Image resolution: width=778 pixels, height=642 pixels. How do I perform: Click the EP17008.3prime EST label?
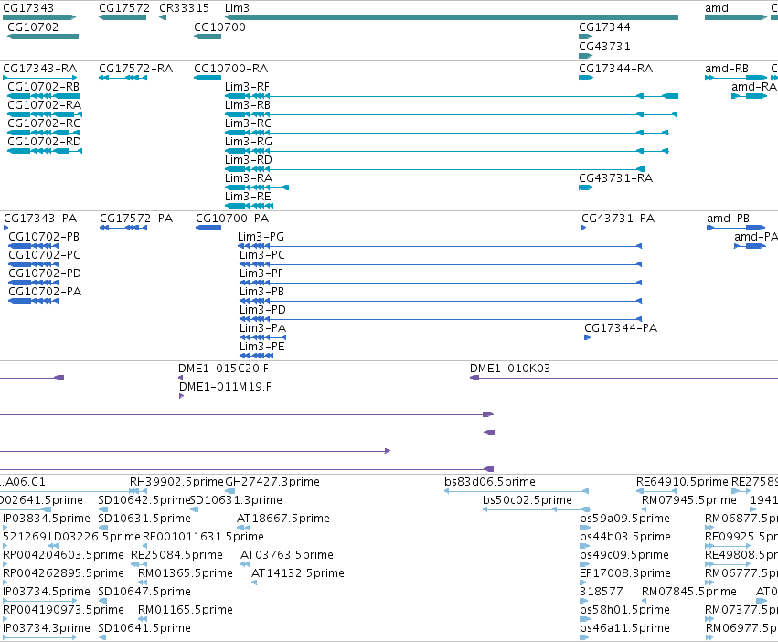click(625, 573)
